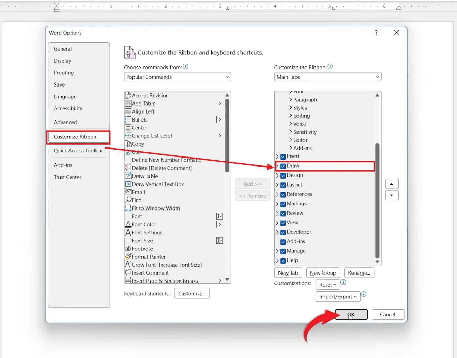This screenshot has width=457, height=358.
Task: Expand the Paragraph group
Action: (291, 100)
